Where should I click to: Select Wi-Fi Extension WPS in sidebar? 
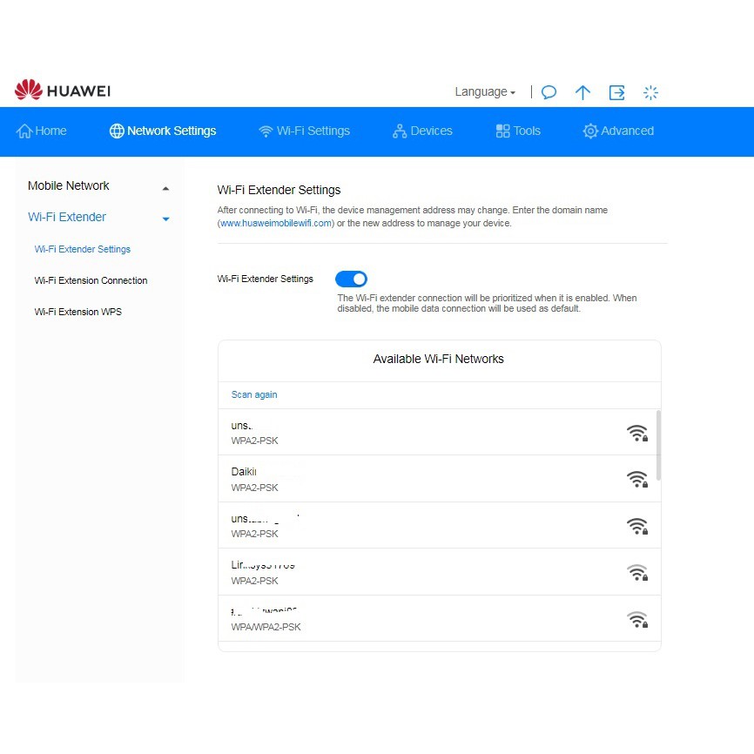tap(77, 312)
